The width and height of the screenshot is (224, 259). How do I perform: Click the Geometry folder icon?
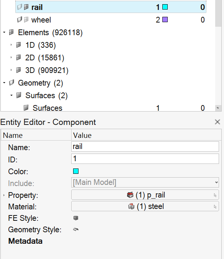(11, 83)
